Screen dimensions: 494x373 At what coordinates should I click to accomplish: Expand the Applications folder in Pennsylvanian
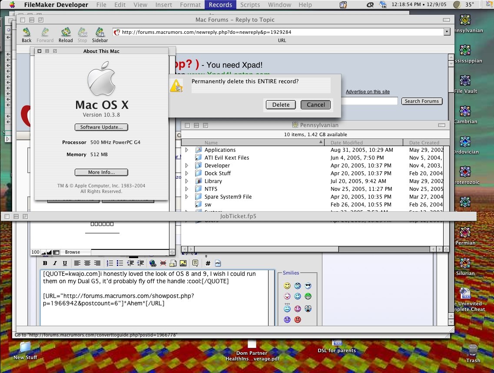[187, 150]
